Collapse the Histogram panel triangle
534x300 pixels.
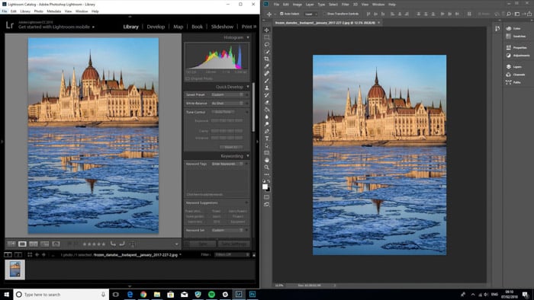click(248, 37)
